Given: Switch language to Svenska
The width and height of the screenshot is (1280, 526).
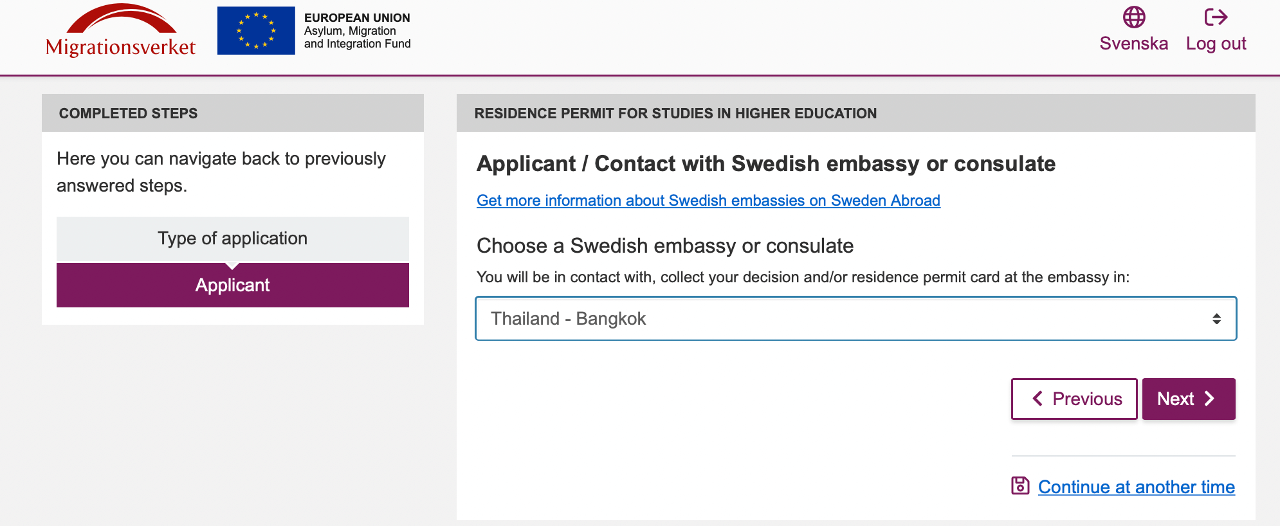Looking at the screenshot, I should click(1133, 43).
